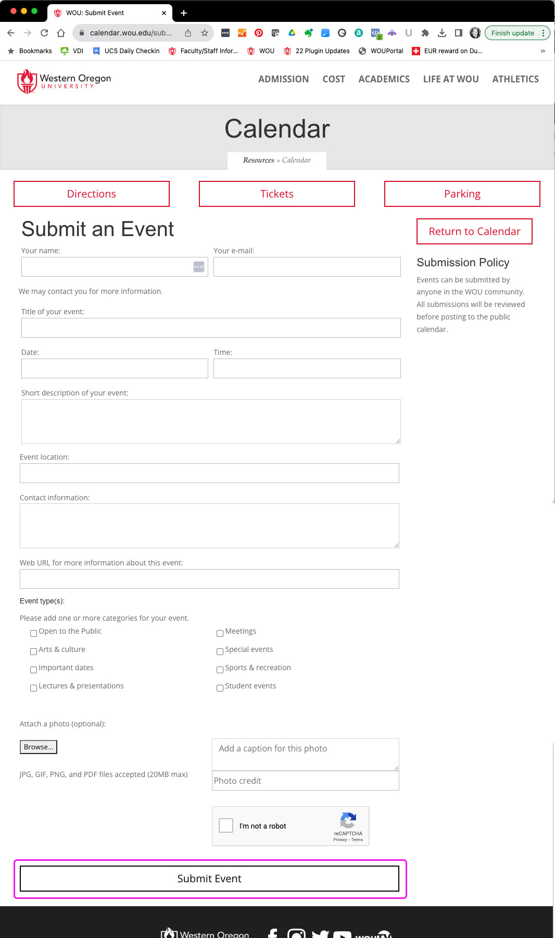This screenshot has width=555, height=938.
Task: Tick the Sports & recreation checkbox
Action: (220, 670)
